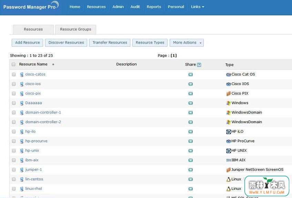Click share icon for cisco-catos row
Image resolution: width=292 pixels, height=198 pixels.
tap(191, 74)
